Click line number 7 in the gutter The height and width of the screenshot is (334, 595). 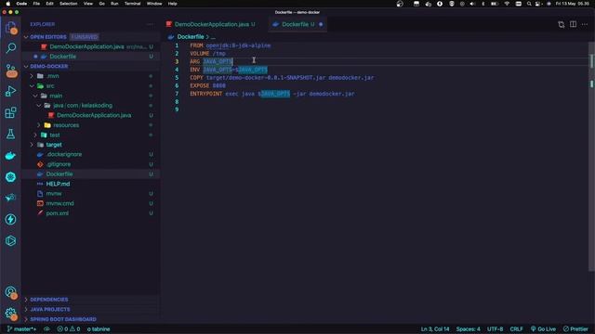177,94
